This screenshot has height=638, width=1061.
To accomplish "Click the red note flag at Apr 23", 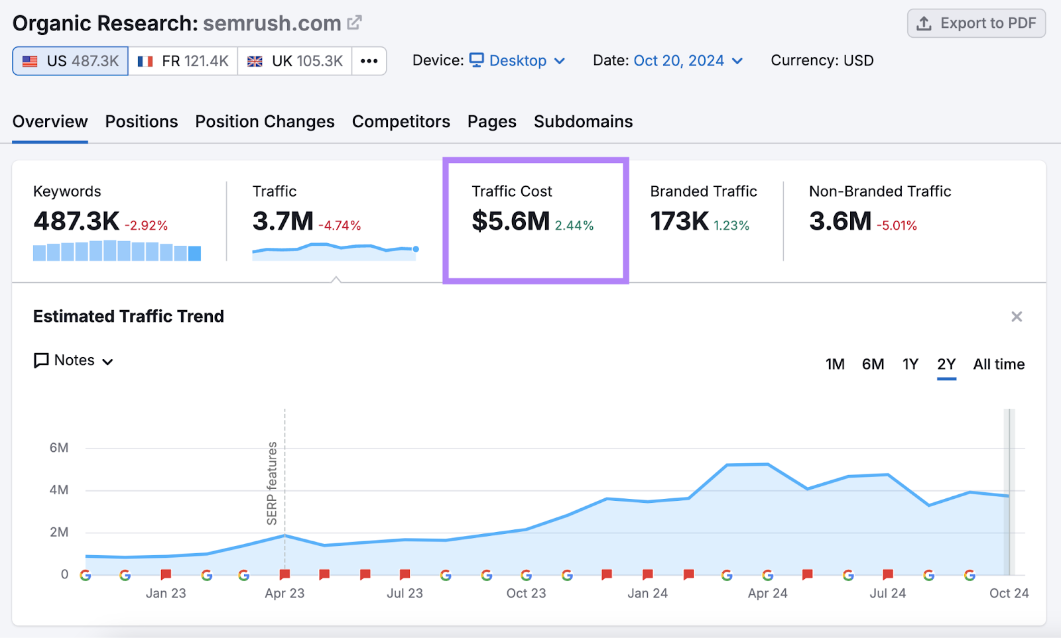I will pos(284,574).
